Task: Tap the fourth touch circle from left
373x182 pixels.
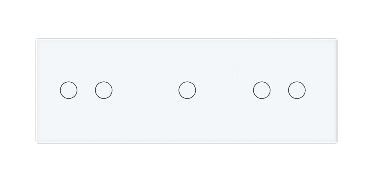Action: tap(262, 90)
